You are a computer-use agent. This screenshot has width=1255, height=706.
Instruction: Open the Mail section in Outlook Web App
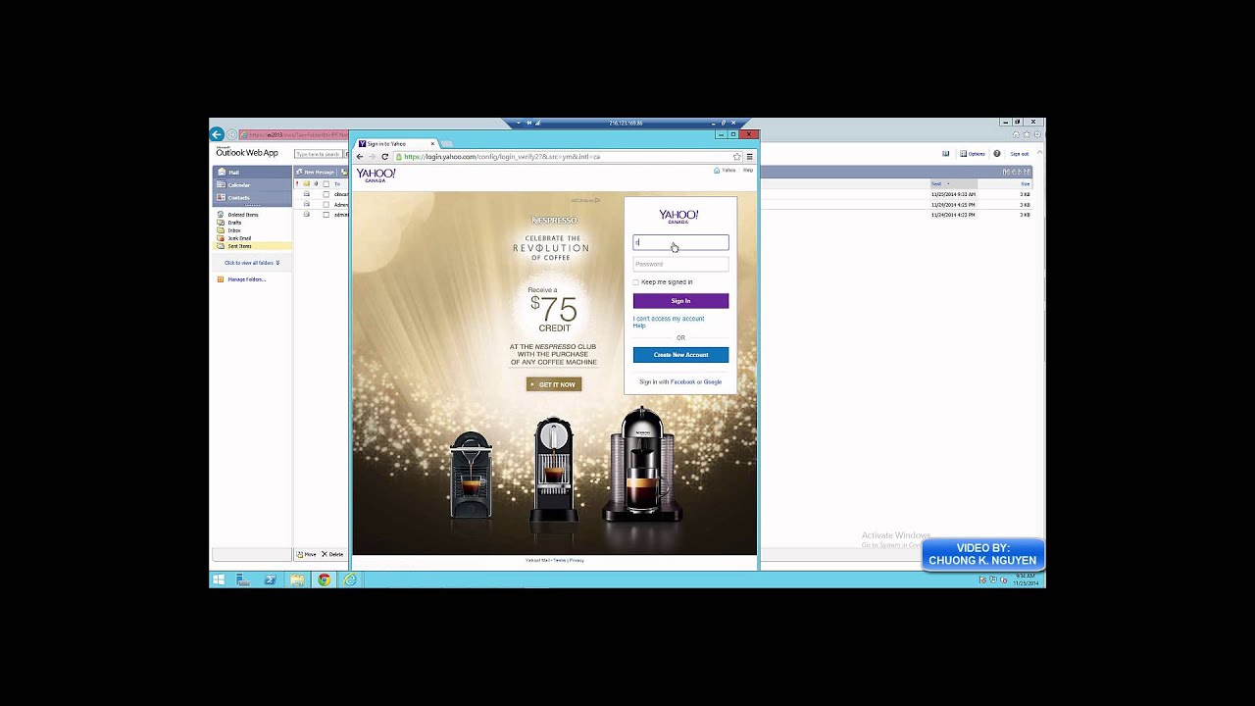(252, 172)
